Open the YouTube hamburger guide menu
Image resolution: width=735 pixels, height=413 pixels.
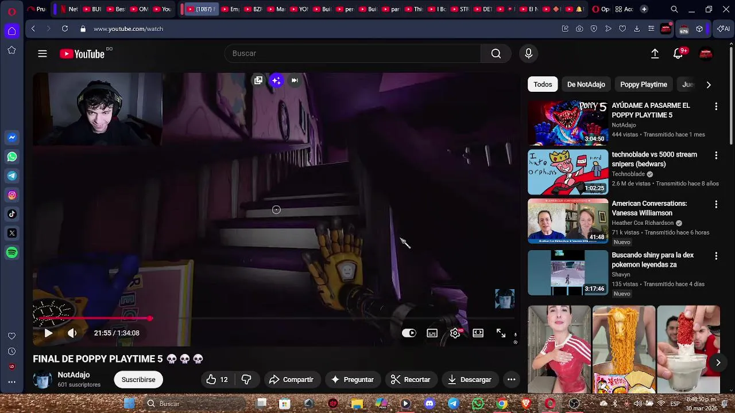click(x=42, y=53)
